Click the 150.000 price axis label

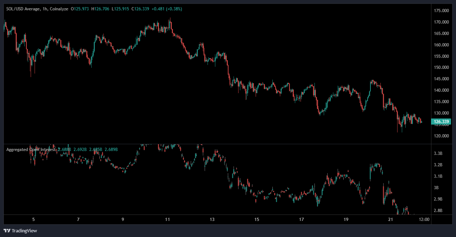[x=441, y=67]
